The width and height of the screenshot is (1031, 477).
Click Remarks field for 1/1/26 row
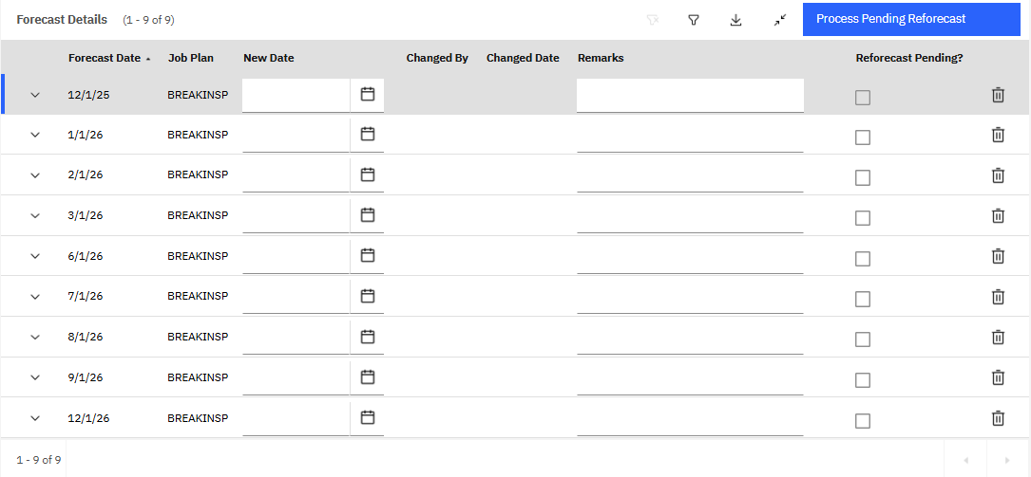[690, 136]
